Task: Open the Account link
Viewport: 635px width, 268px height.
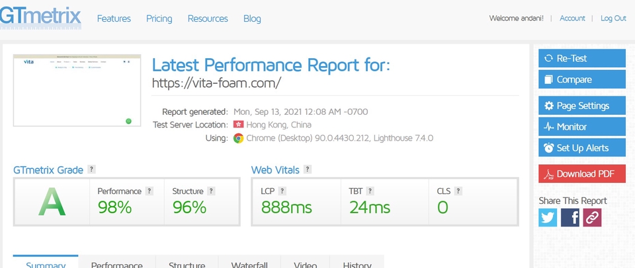Action: click(x=572, y=18)
